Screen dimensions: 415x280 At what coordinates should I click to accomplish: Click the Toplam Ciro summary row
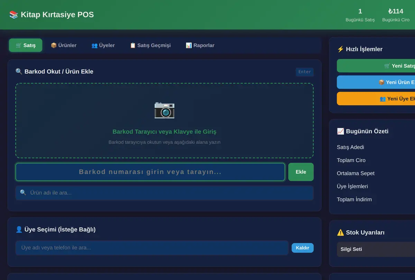coord(376,160)
